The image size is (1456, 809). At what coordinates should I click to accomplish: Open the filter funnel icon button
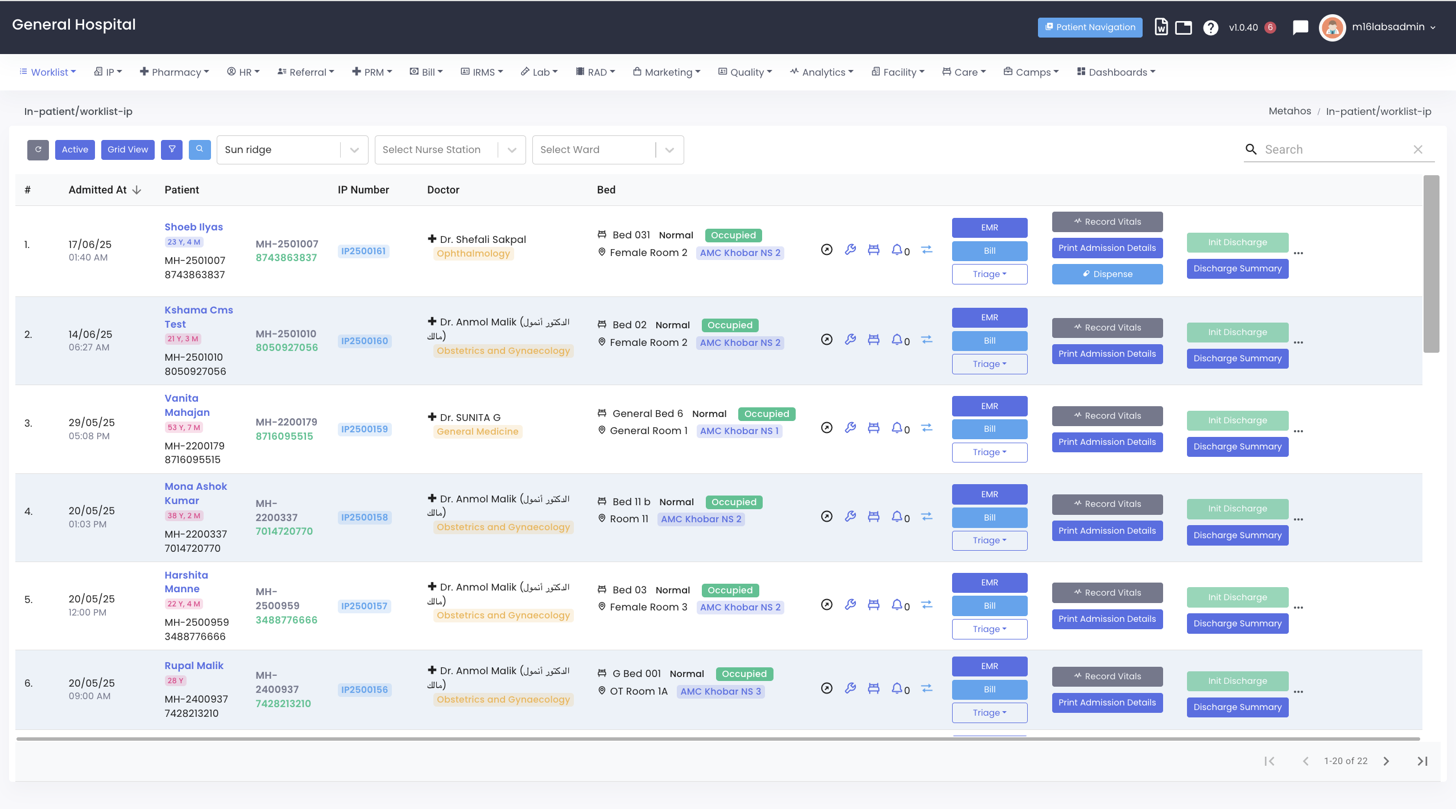(171, 150)
